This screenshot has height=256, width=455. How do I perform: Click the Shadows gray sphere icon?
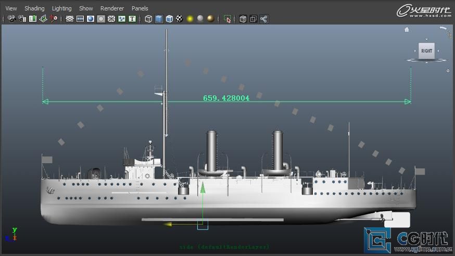(x=200, y=19)
